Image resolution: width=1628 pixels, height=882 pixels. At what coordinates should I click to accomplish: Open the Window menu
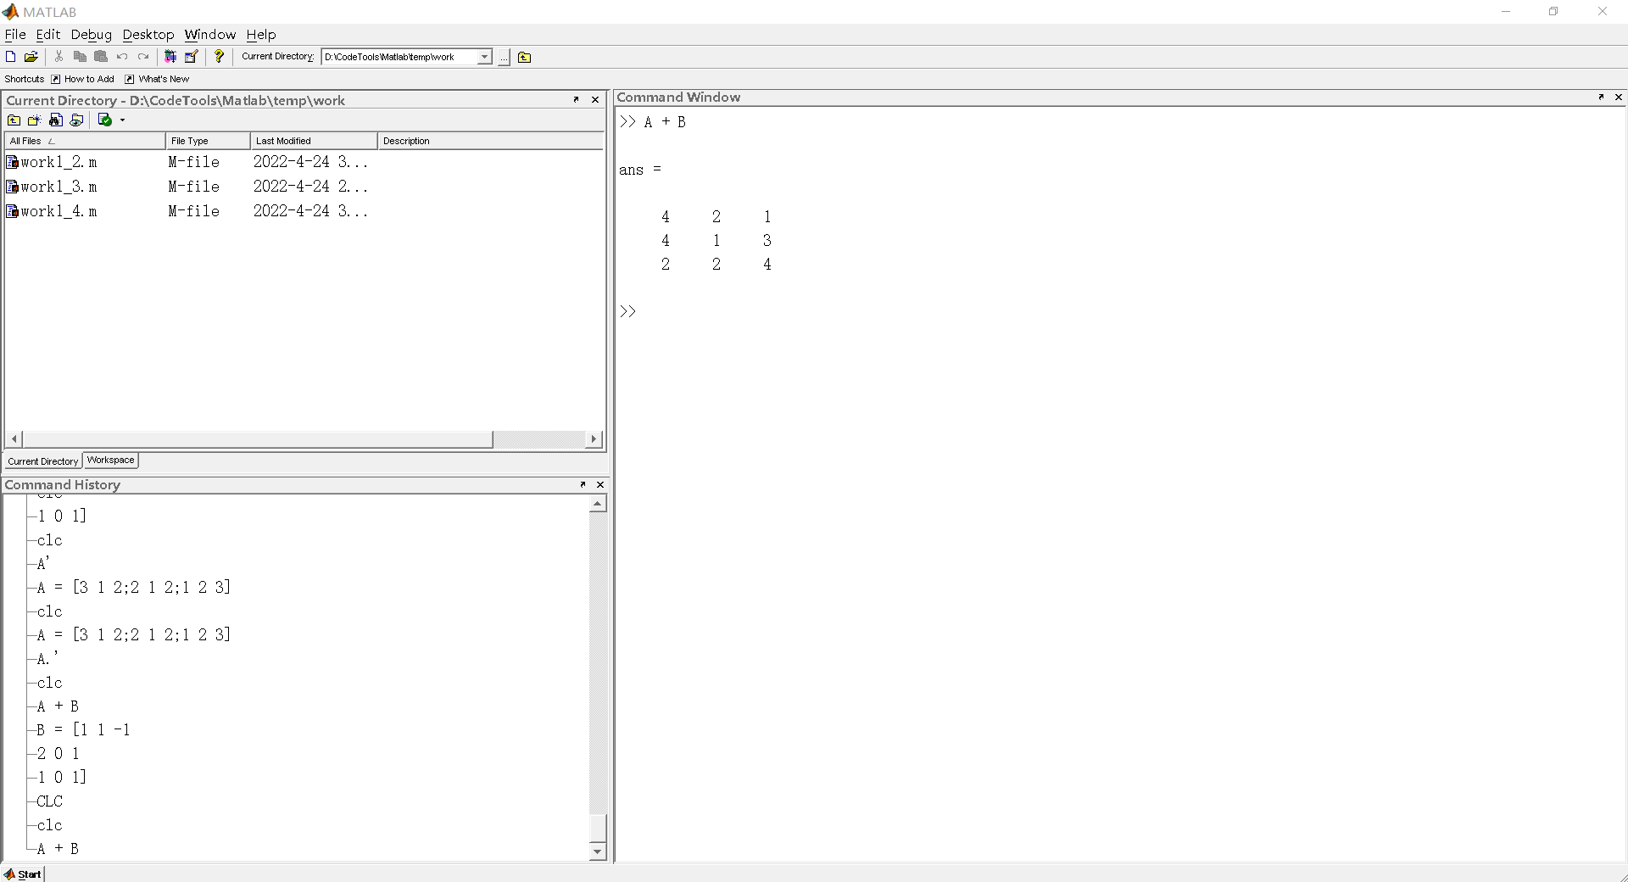209,35
